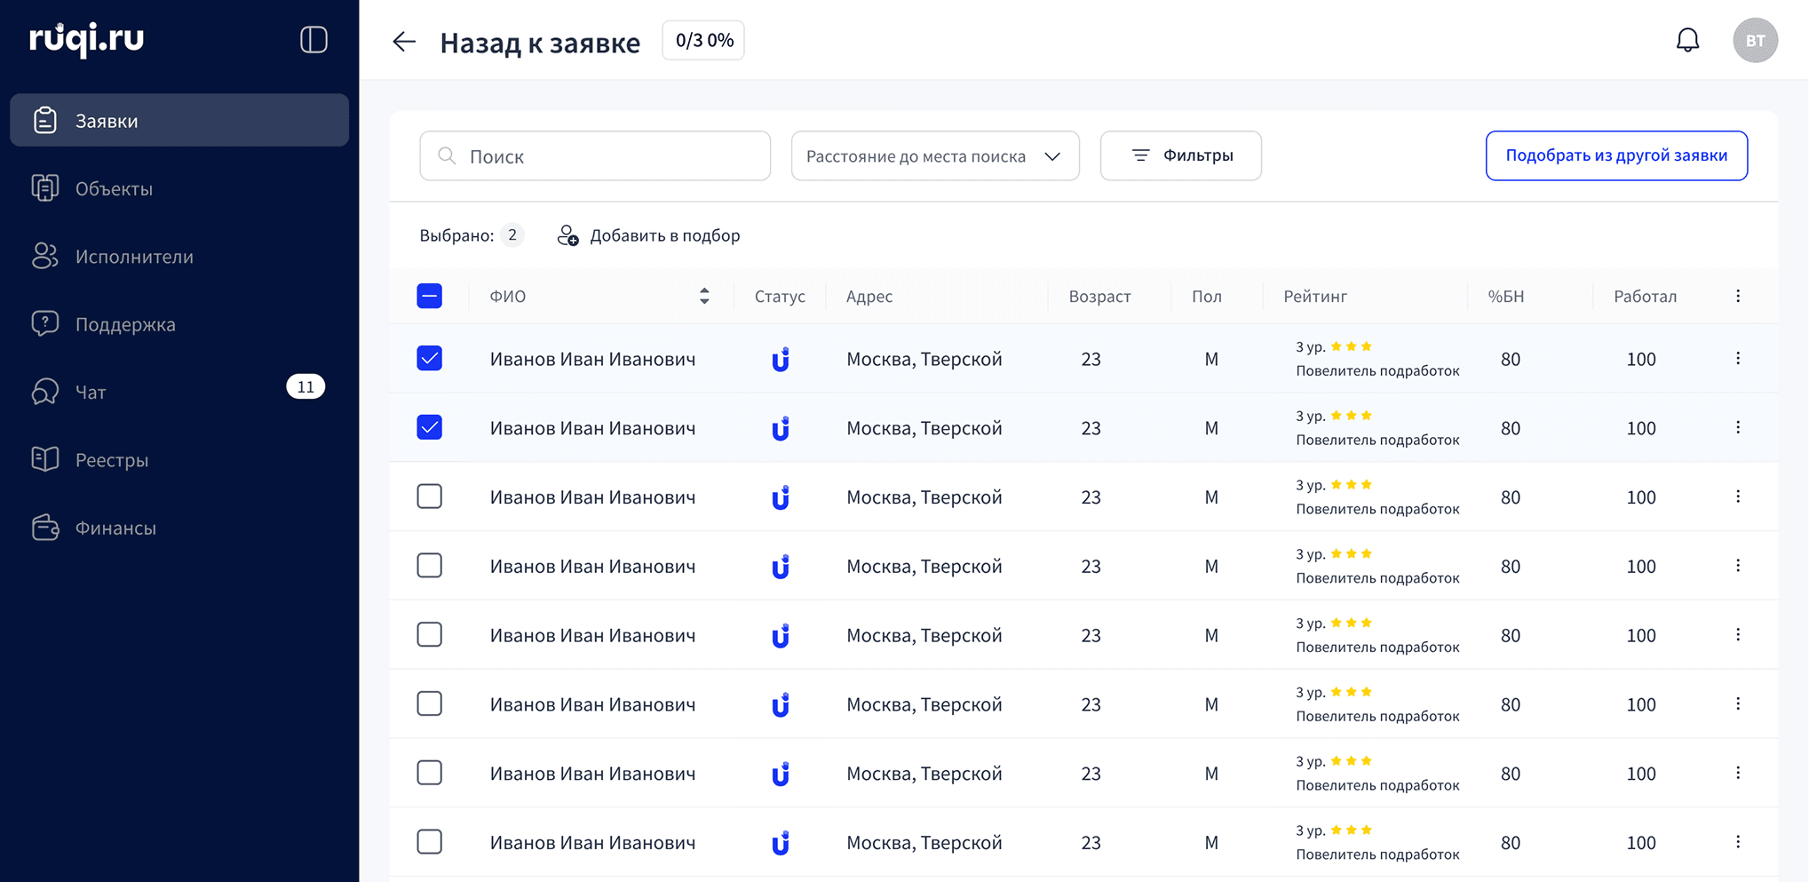Open the Фильтры panel

click(1180, 155)
